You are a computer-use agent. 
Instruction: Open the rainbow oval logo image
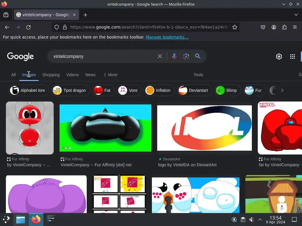point(204,128)
